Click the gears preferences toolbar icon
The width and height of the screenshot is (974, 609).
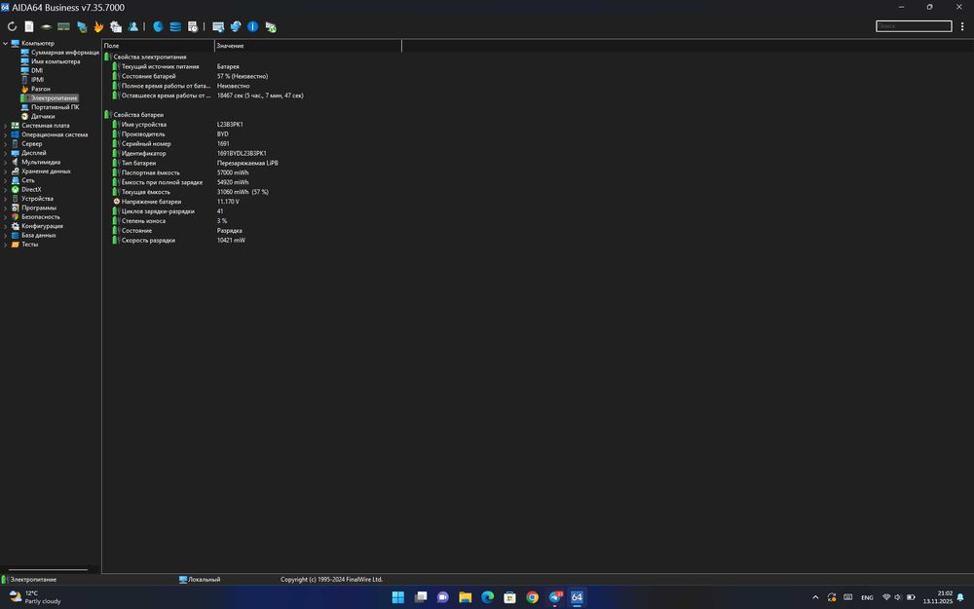[116, 26]
